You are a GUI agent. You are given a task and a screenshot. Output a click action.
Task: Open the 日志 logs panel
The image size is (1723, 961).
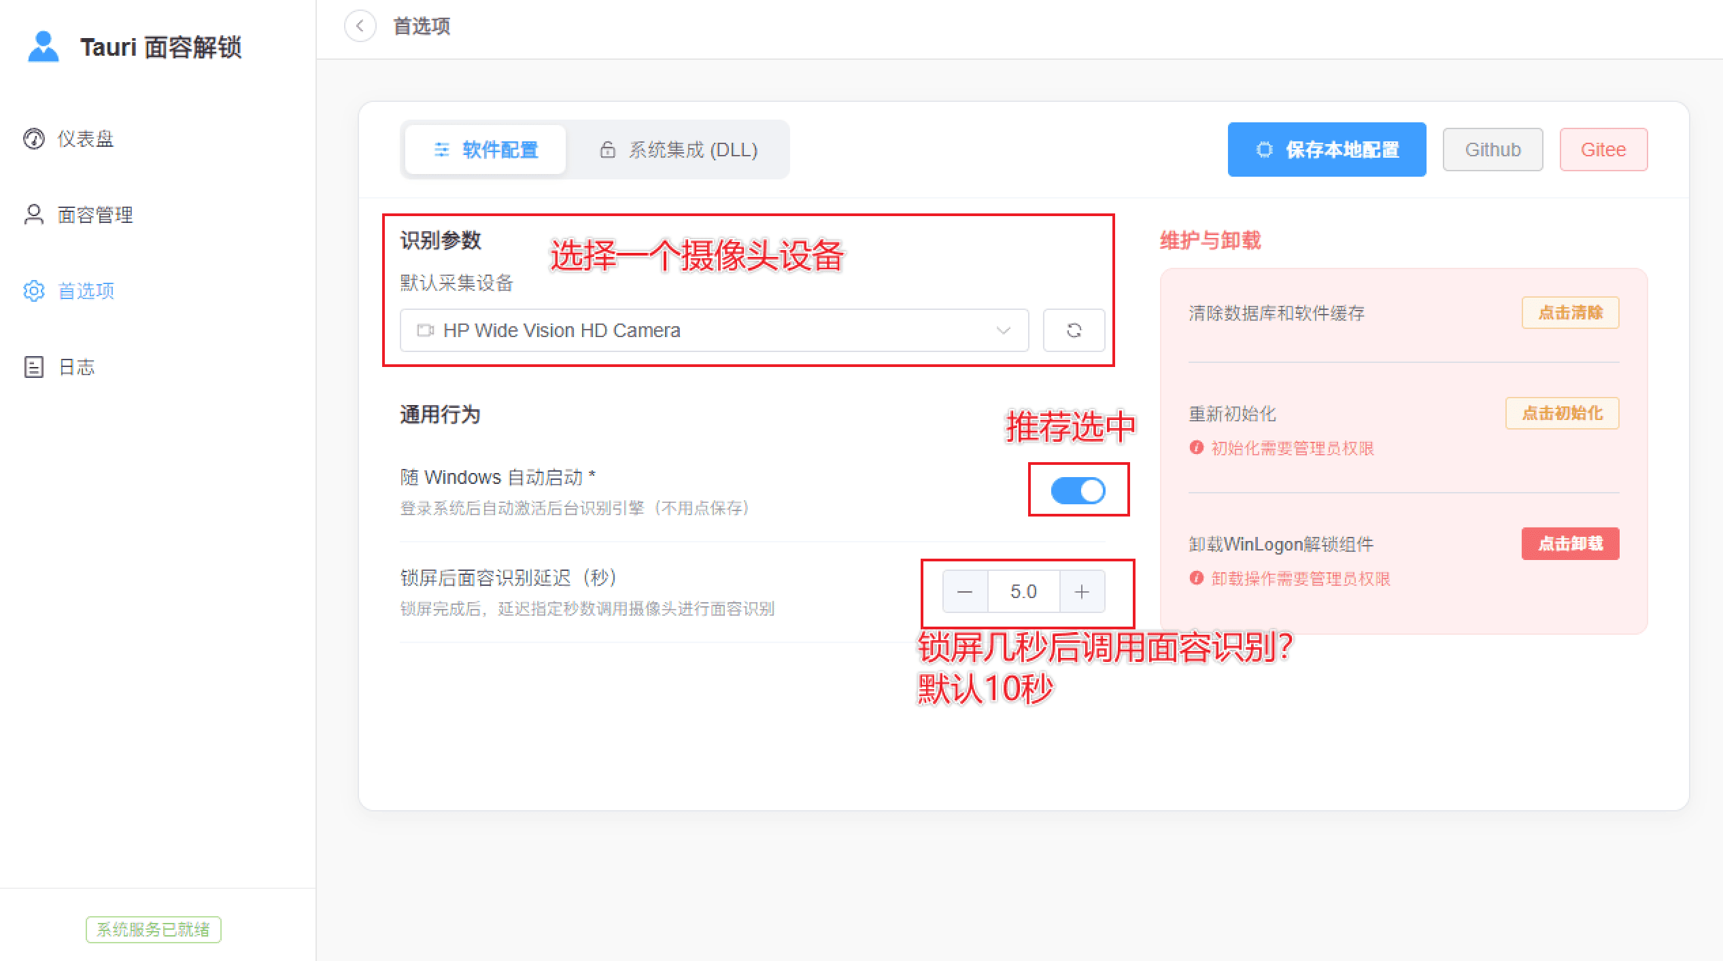point(76,367)
